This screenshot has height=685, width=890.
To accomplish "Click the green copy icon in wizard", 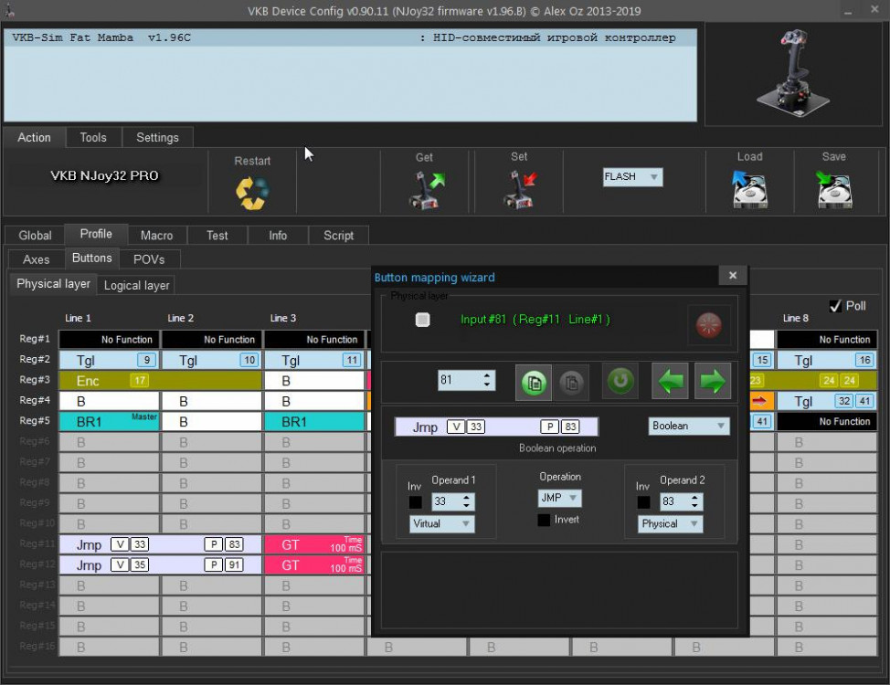I will (535, 381).
